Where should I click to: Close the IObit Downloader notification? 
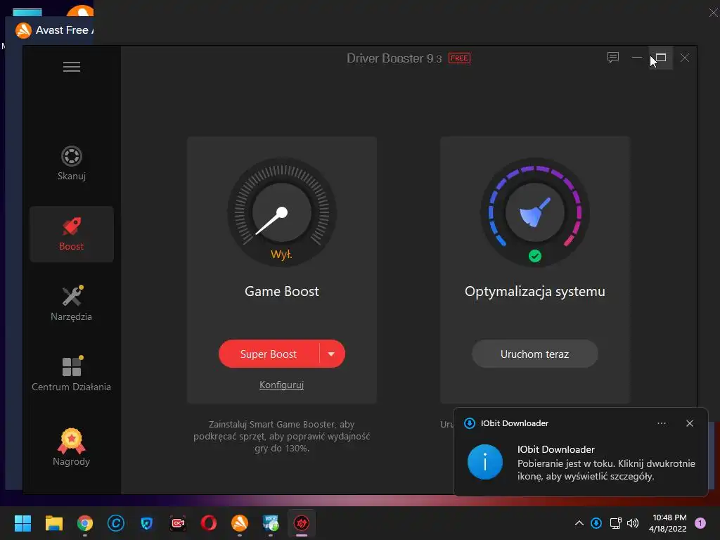pyautogui.click(x=690, y=423)
